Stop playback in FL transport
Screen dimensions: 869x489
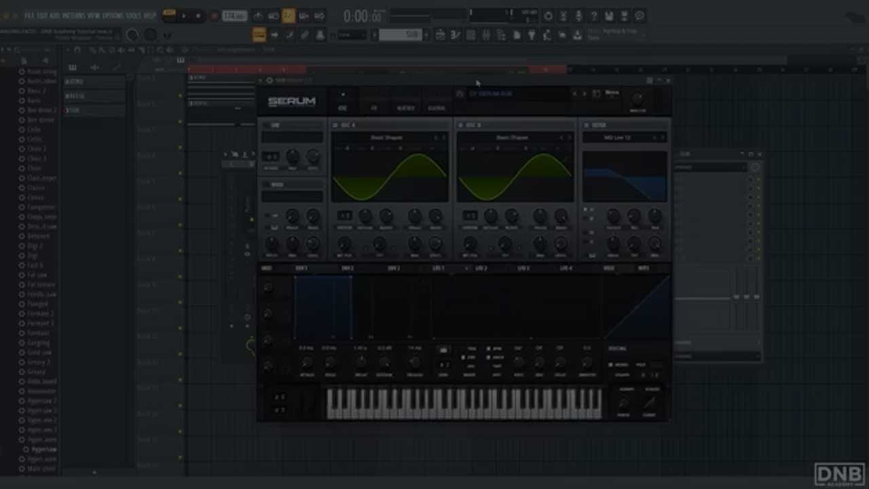coord(198,16)
